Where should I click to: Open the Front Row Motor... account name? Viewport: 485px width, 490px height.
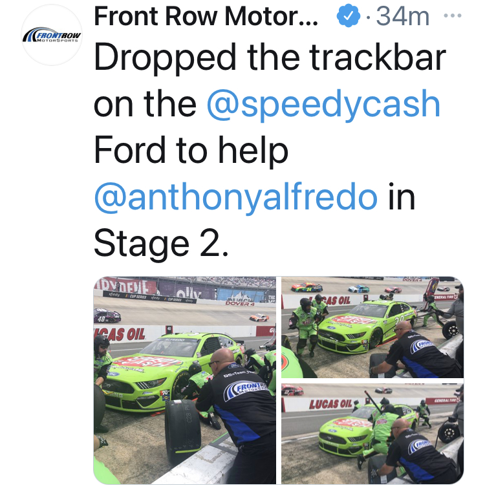coord(206,16)
